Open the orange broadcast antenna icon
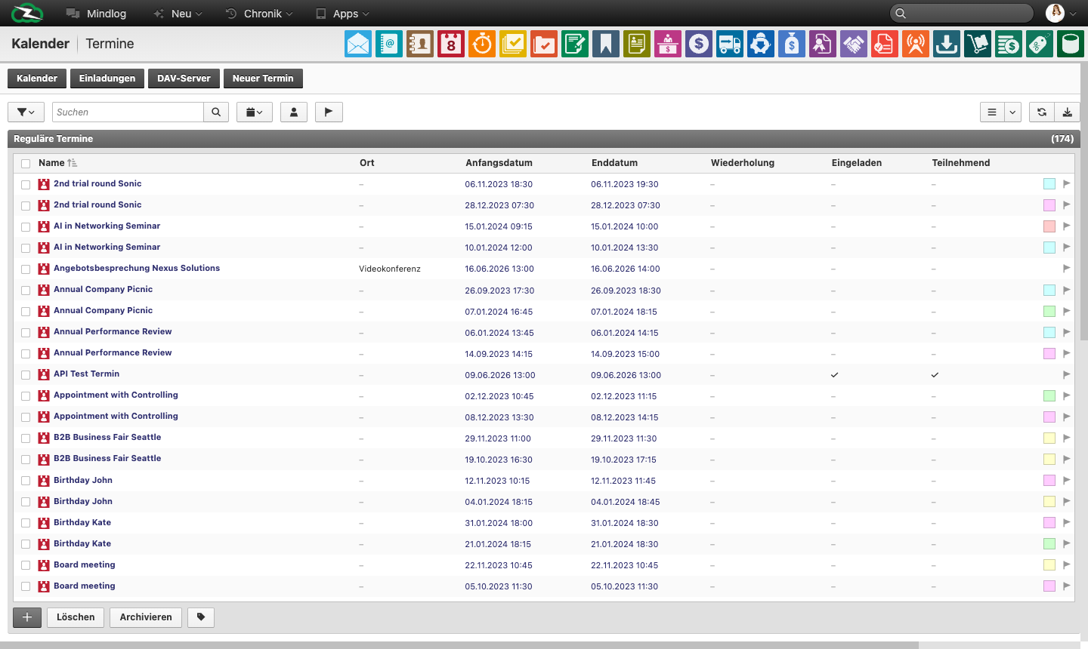 [x=916, y=44]
